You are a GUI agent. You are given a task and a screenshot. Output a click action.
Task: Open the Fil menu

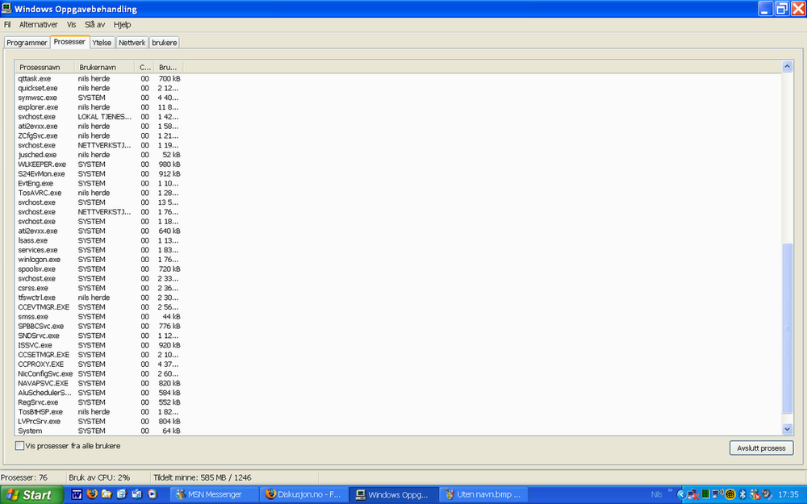click(x=7, y=24)
